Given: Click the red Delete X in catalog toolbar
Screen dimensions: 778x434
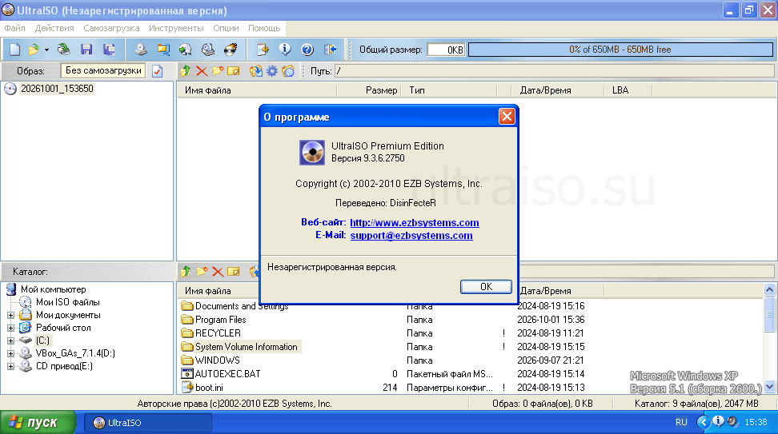Looking at the screenshot, I should [x=218, y=272].
